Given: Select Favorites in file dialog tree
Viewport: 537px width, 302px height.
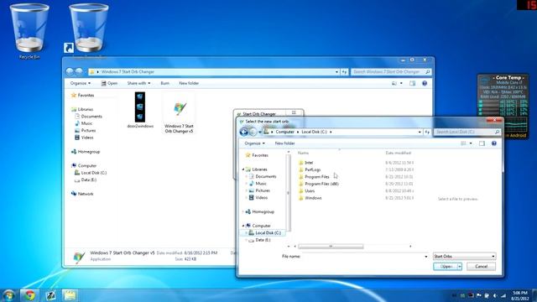Looking at the screenshot, I should point(257,155).
